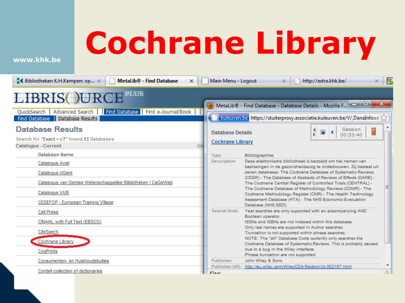Image resolution: width=405 pixels, height=303 pixels.
Task: Select the Database Results sub-tab
Action: [x=78, y=118]
